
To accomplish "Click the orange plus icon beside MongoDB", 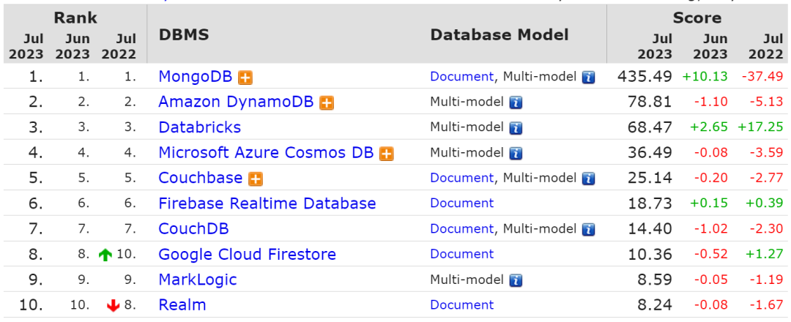I will click(246, 77).
